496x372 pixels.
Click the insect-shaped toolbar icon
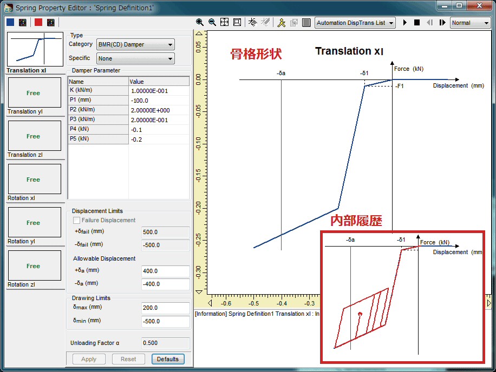[x=253, y=22]
